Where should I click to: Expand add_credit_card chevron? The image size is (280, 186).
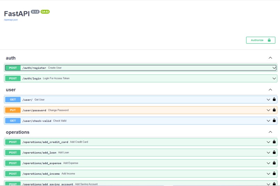coord(269,142)
